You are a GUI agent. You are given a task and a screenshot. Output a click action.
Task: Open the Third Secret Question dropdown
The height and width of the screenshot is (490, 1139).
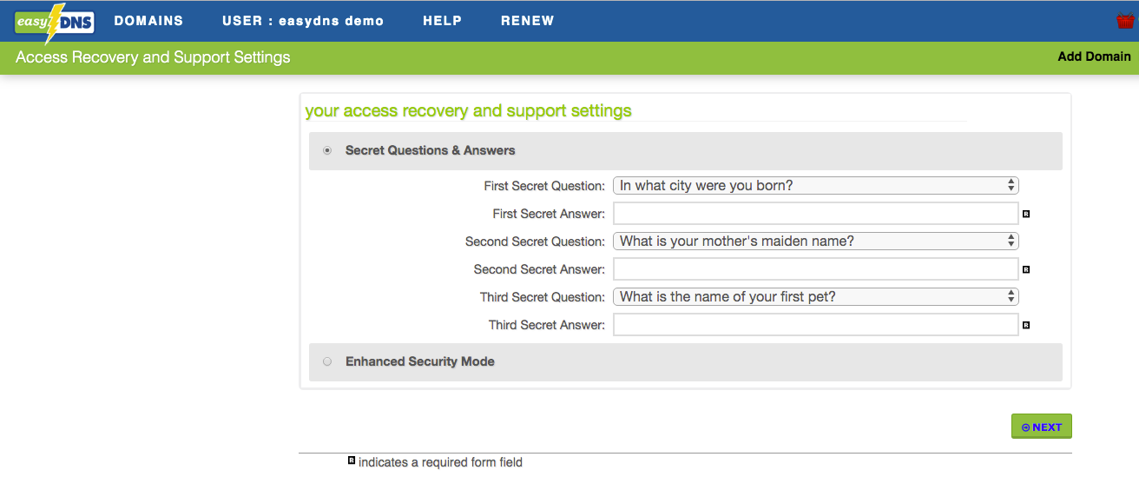tap(815, 296)
